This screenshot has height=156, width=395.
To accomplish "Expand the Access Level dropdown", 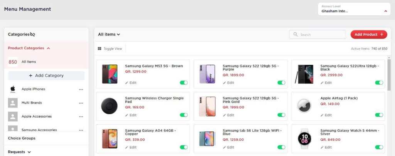I will 385,11.
